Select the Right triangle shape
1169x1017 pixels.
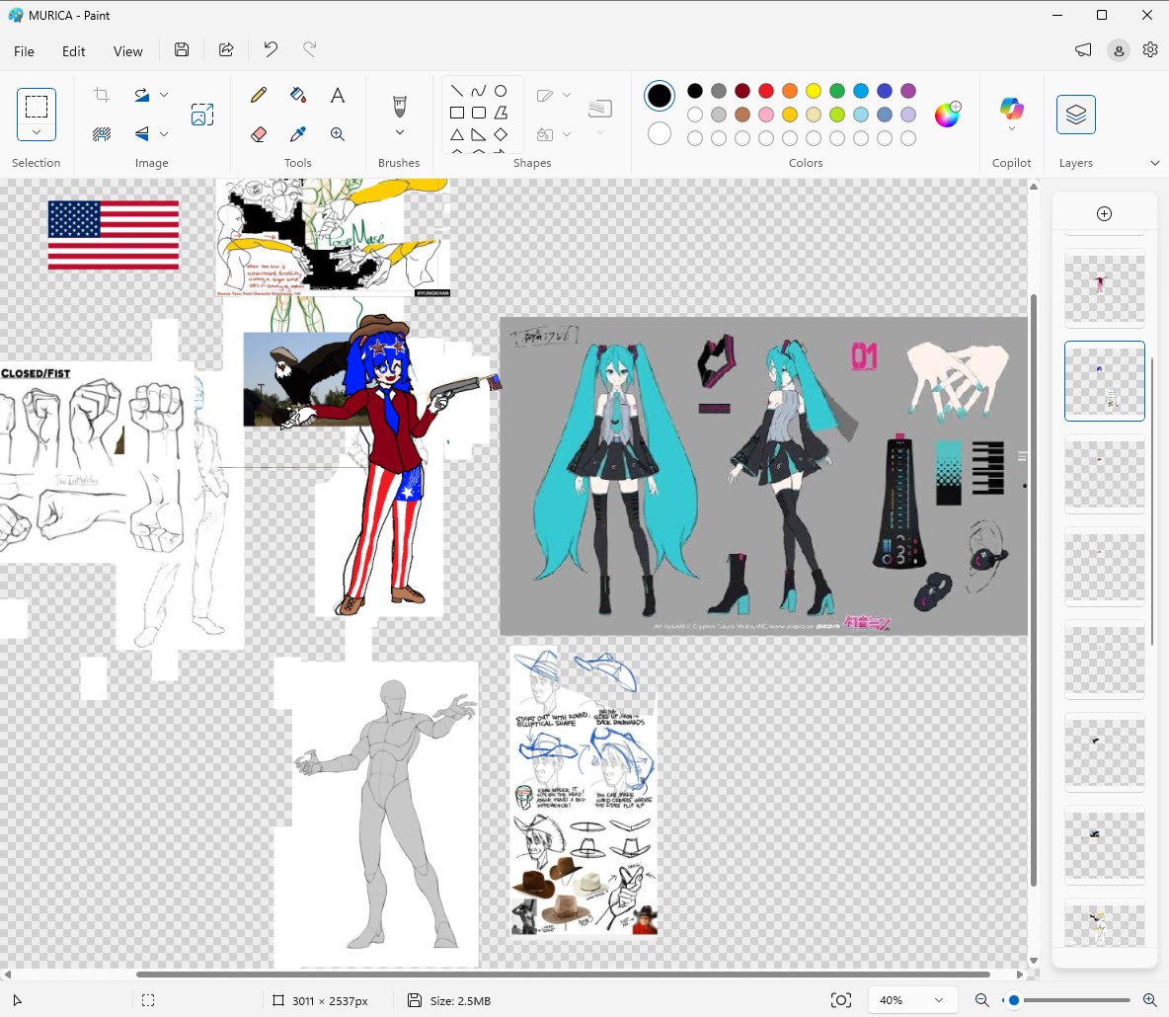click(479, 135)
